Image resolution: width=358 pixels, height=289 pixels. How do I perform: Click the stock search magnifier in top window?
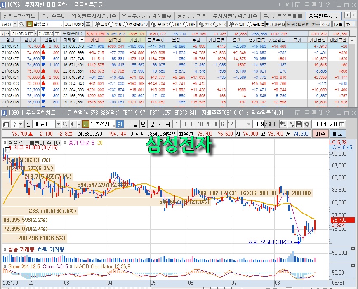(22, 24)
